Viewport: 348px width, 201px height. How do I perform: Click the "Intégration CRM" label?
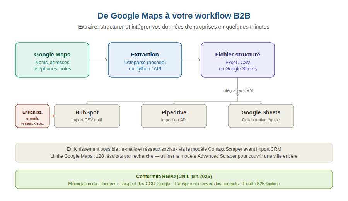pos(237,90)
